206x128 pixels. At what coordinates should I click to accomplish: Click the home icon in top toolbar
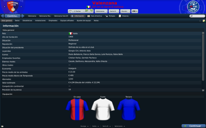tap(70, 12)
